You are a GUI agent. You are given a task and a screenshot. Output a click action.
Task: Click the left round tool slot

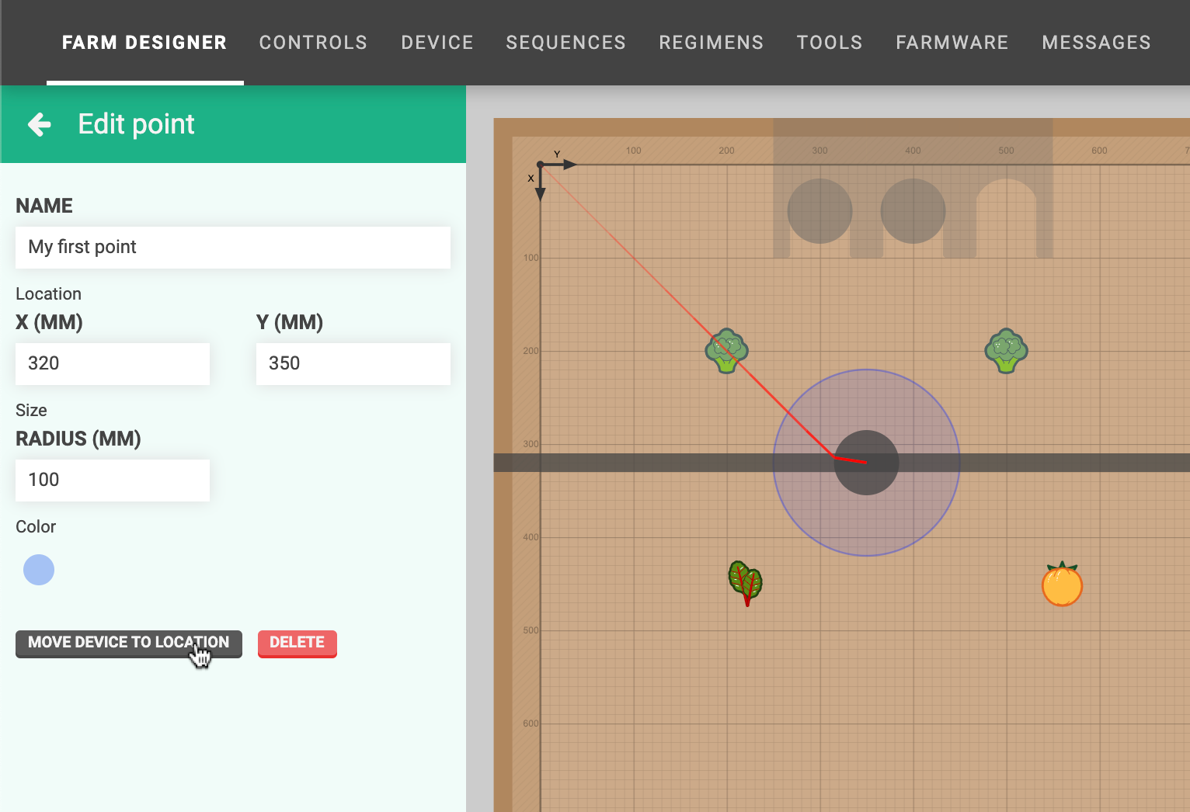[819, 211]
